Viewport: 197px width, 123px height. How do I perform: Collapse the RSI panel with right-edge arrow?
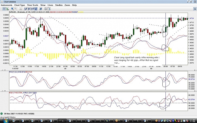pos(195,91)
